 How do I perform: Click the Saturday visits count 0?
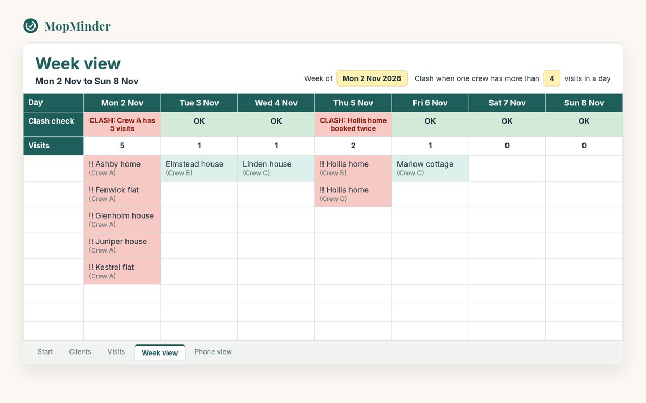pos(507,146)
